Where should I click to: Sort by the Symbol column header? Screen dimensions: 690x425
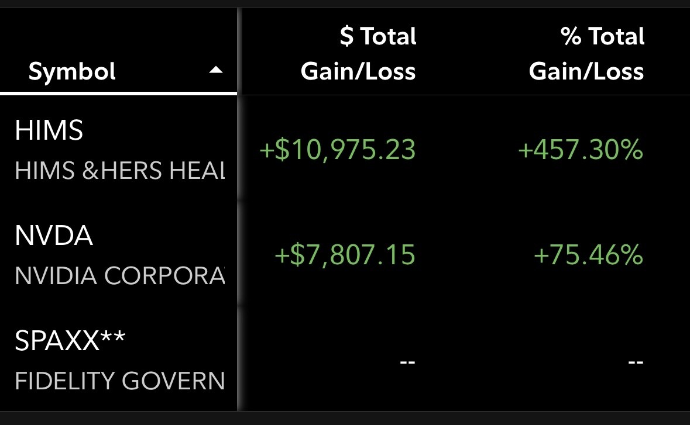[x=72, y=71]
